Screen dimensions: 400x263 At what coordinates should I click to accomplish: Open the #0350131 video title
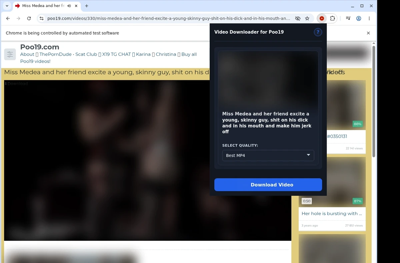pos(337,136)
